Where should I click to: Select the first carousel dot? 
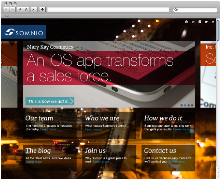pos(182,105)
